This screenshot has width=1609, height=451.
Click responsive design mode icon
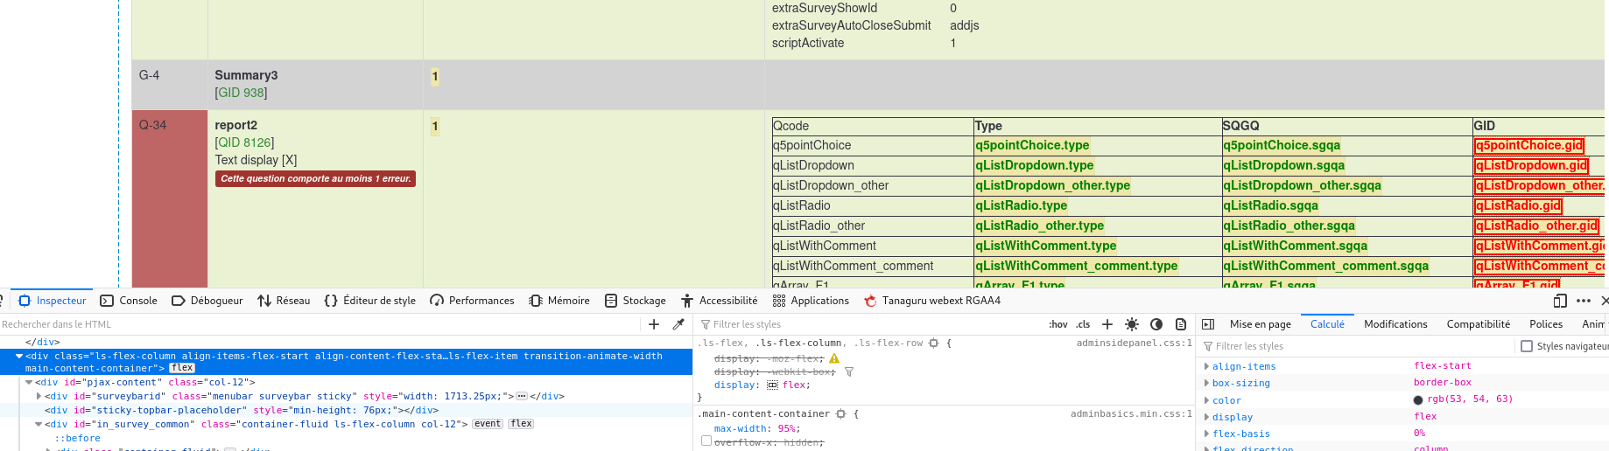click(x=1560, y=301)
